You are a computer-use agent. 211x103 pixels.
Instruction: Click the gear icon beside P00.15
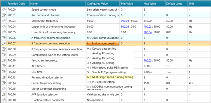(x=4, y=89)
